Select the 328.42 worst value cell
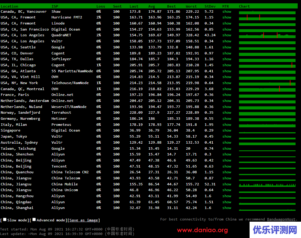This screenshot has height=238, width=301. tap(192, 35)
